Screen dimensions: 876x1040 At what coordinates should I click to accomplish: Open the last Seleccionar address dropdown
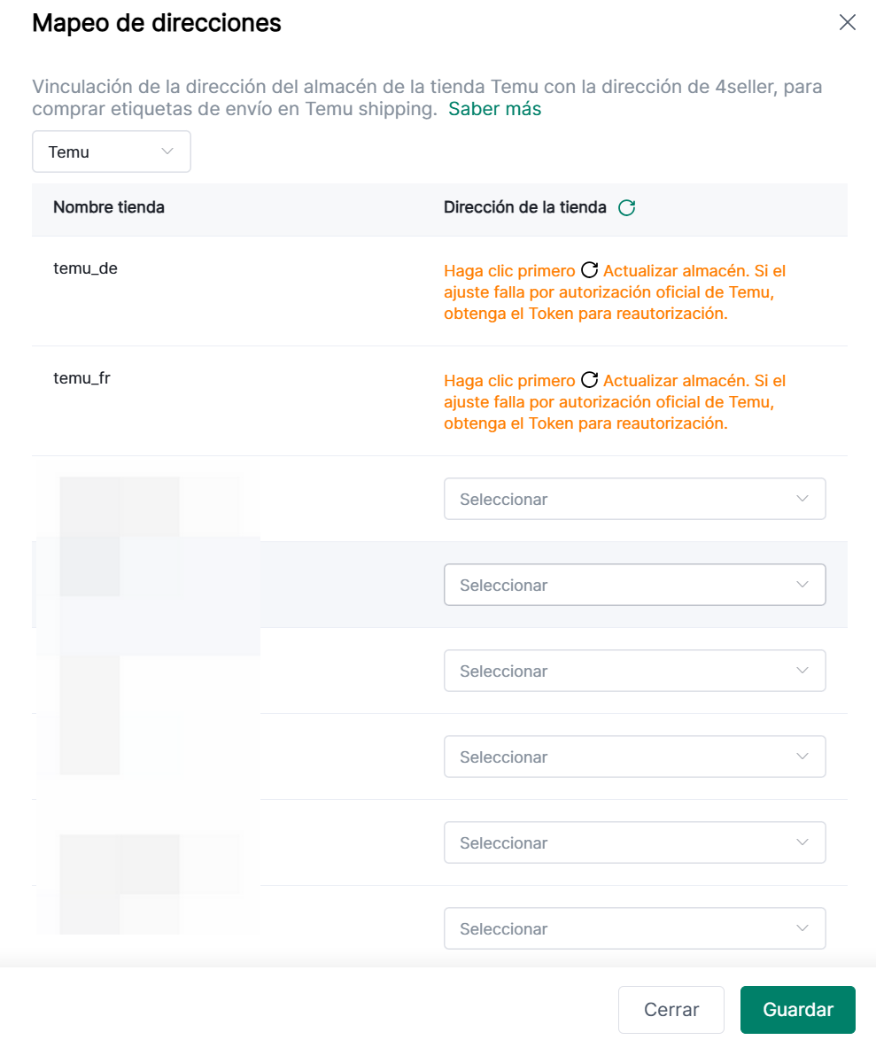634,928
